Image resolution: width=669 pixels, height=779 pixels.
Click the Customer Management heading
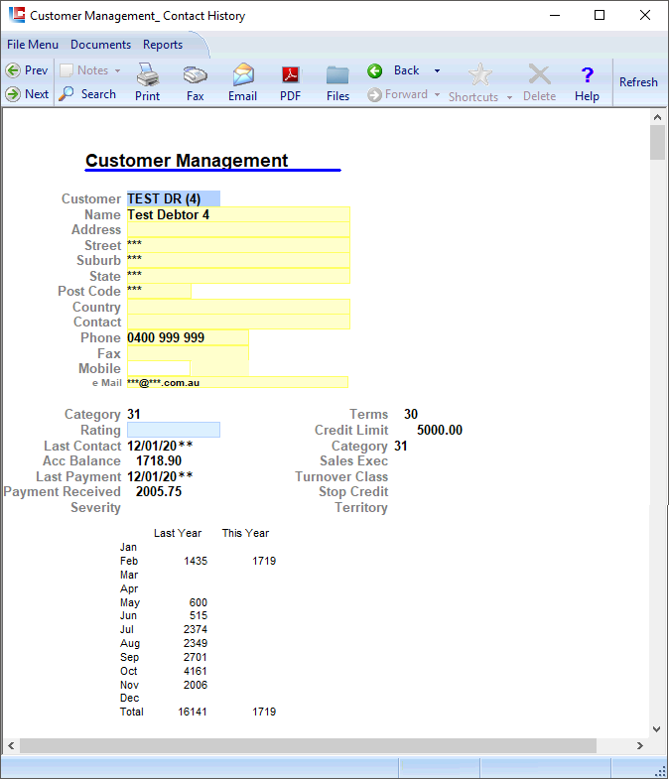coord(187,161)
